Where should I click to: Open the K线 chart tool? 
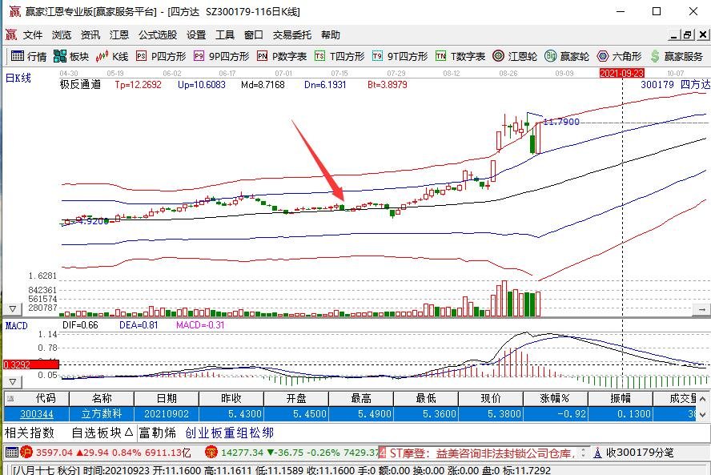[112, 56]
